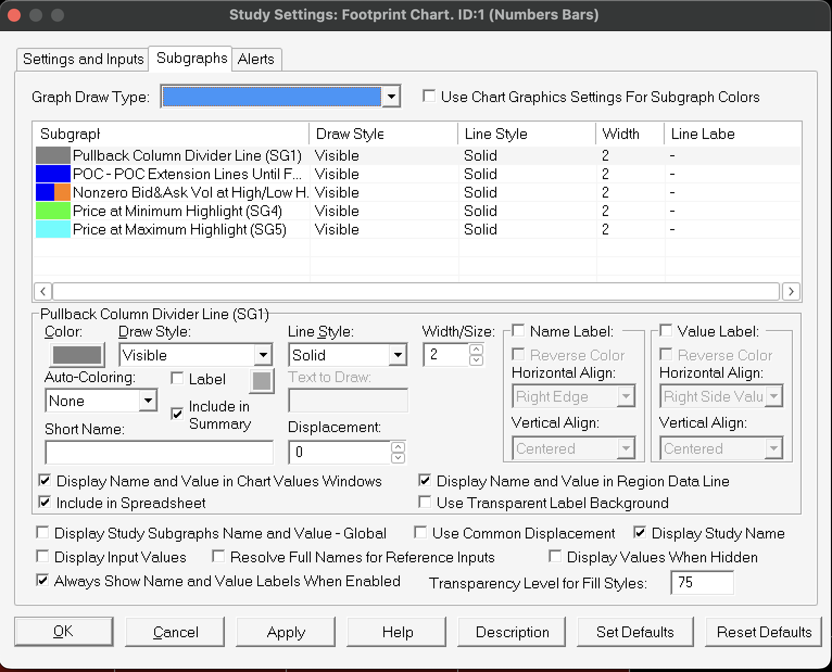Image resolution: width=832 pixels, height=672 pixels.
Task: Click the Width/Size increment arrow
Action: click(x=476, y=350)
